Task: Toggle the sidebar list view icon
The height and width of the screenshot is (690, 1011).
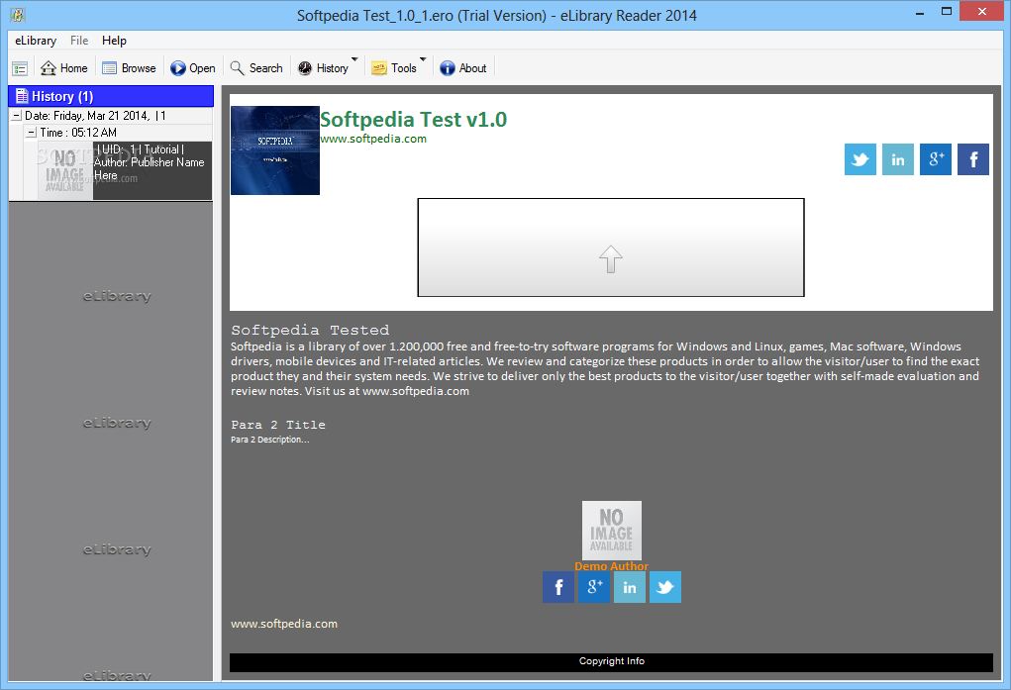Action: click(x=20, y=68)
